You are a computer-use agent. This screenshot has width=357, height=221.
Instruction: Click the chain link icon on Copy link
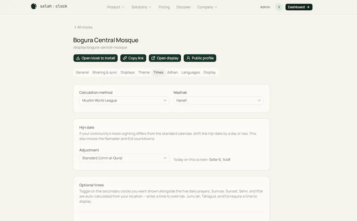point(125,58)
